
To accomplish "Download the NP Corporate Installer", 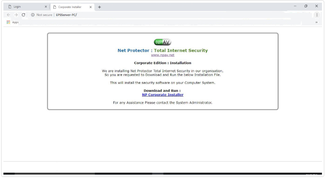I will [x=162, y=95].
